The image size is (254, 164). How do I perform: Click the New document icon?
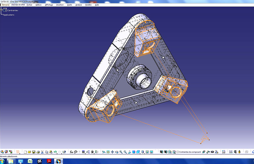pyautogui.click(x=25, y=152)
